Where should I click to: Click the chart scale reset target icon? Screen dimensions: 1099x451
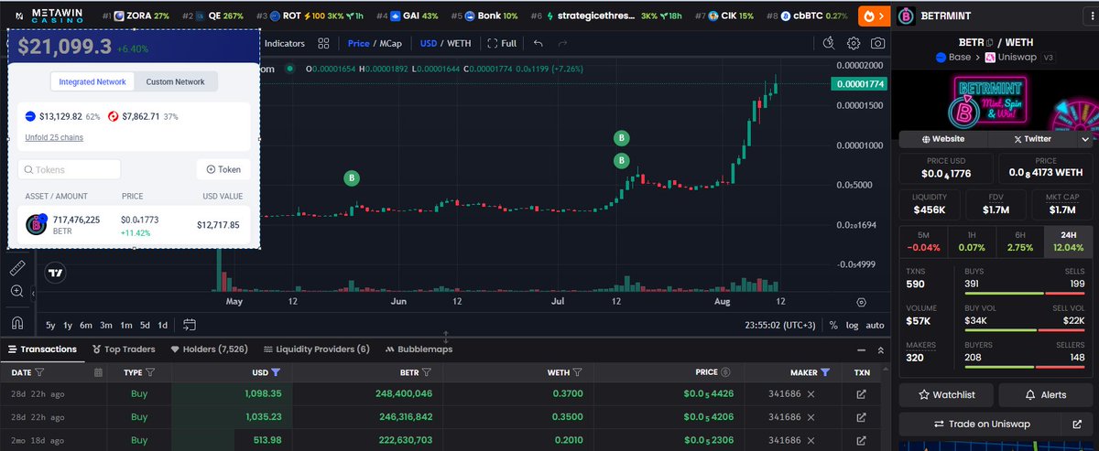point(861,301)
